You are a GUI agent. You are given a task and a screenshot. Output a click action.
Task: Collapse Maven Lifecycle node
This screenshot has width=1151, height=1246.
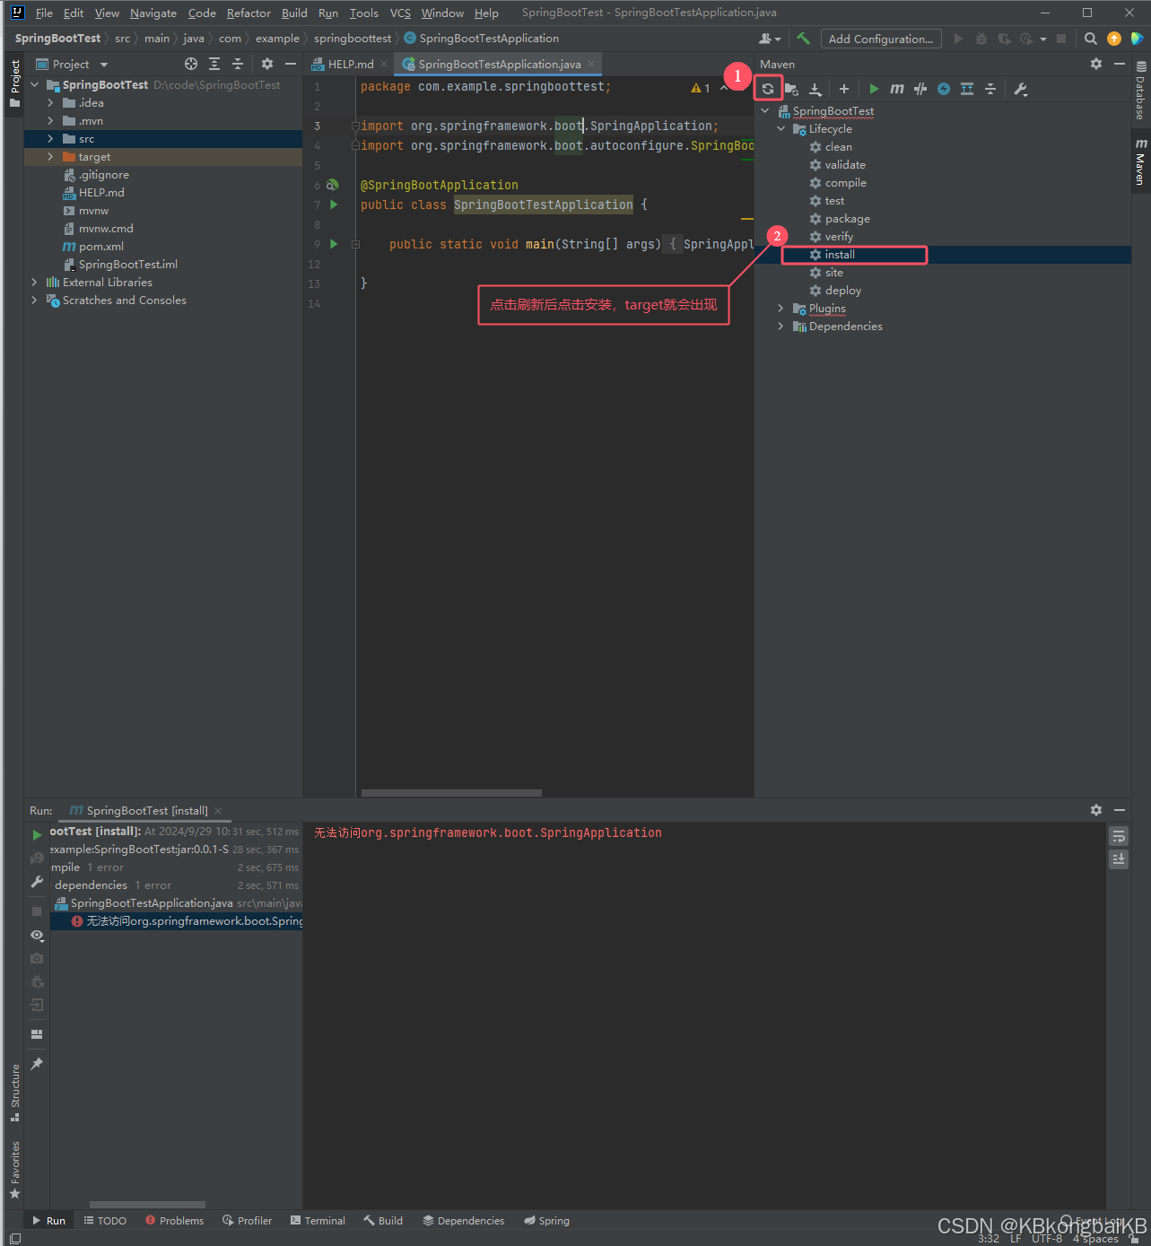(780, 129)
